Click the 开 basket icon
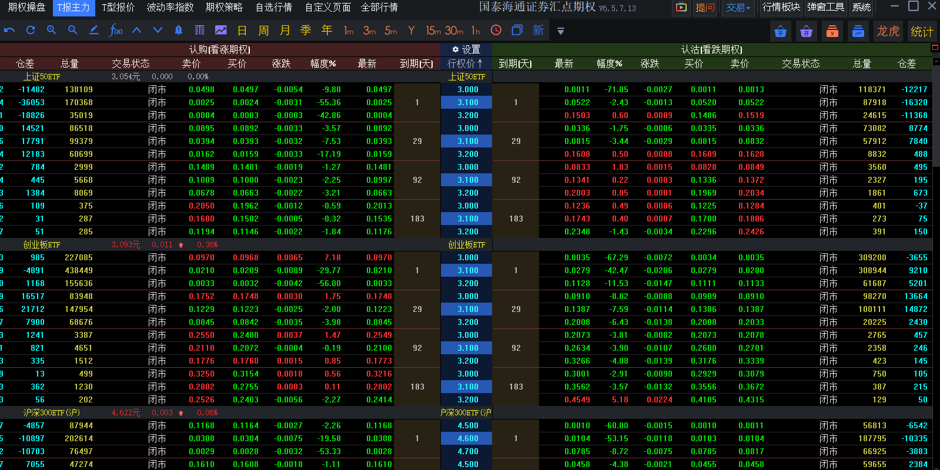940x470 pixels. tap(807, 31)
